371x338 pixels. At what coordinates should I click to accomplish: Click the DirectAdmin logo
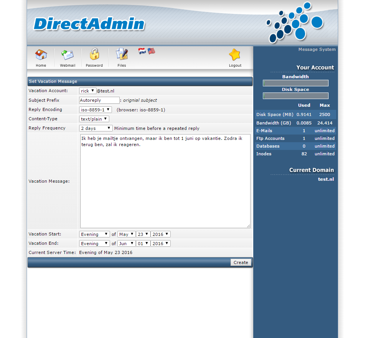(89, 24)
